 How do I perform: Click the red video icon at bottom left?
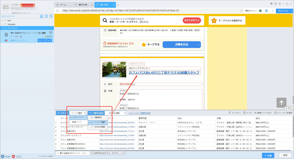14,156
